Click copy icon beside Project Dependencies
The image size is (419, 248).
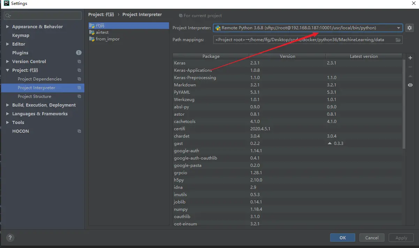coord(79,79)
